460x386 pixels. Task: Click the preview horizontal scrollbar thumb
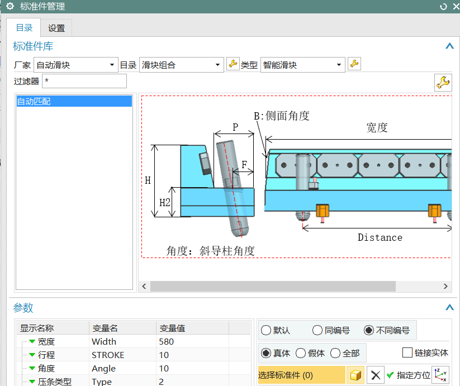point(273,286)
